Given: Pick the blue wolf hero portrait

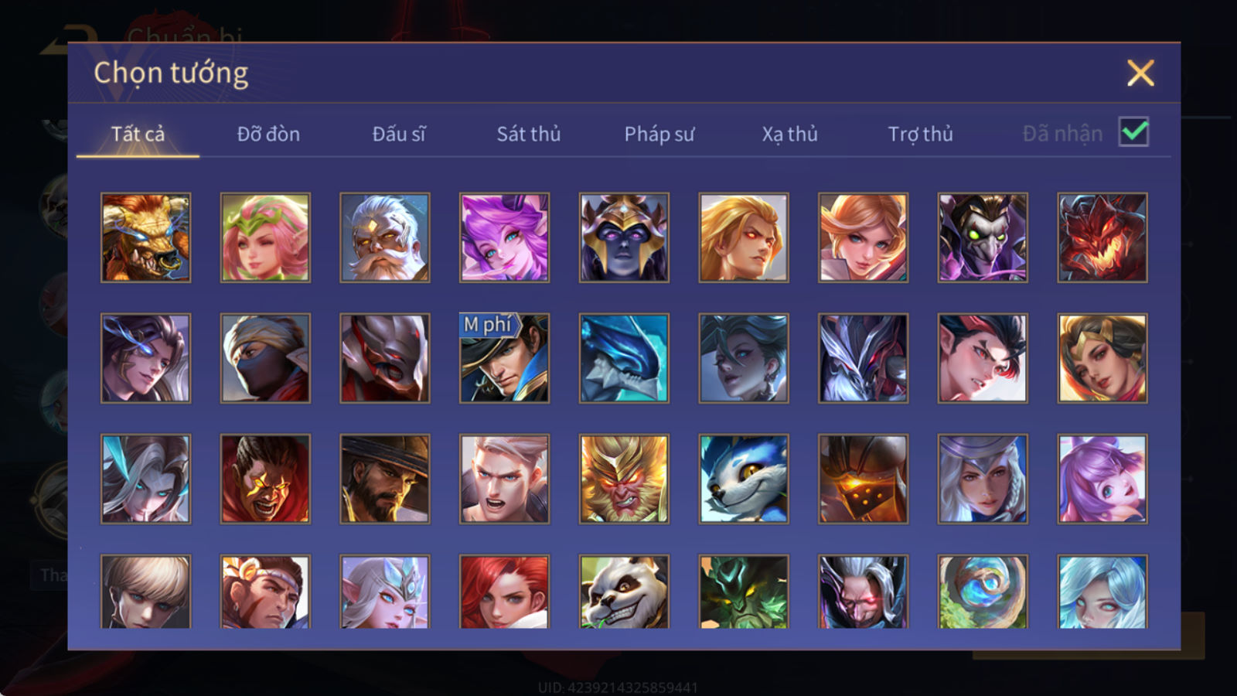Looking at the screenshot, I should (x=744, y=479).
